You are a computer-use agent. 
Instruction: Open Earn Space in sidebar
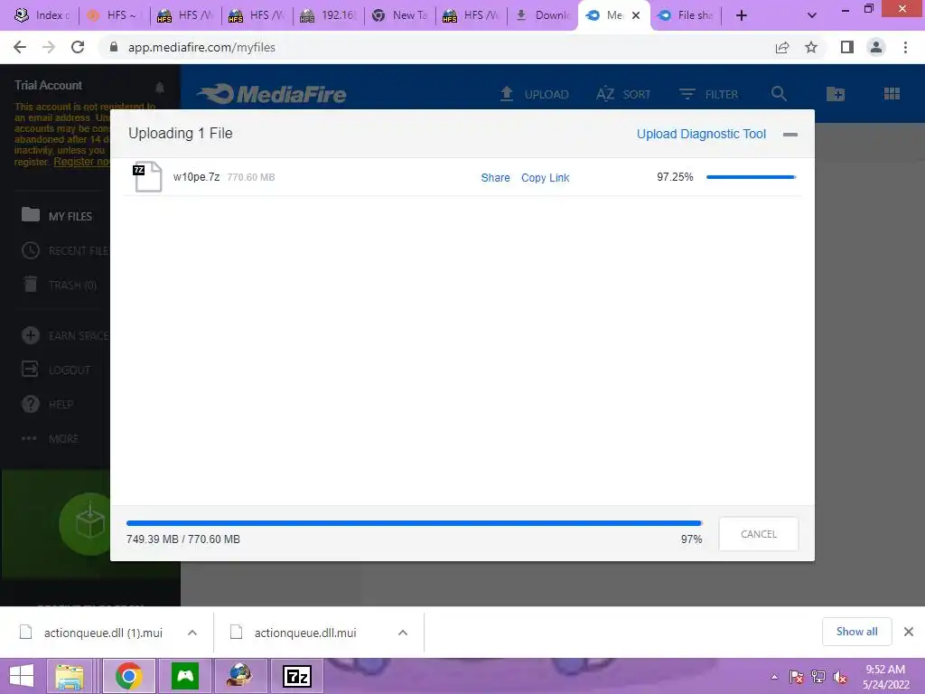click(65, 336)
